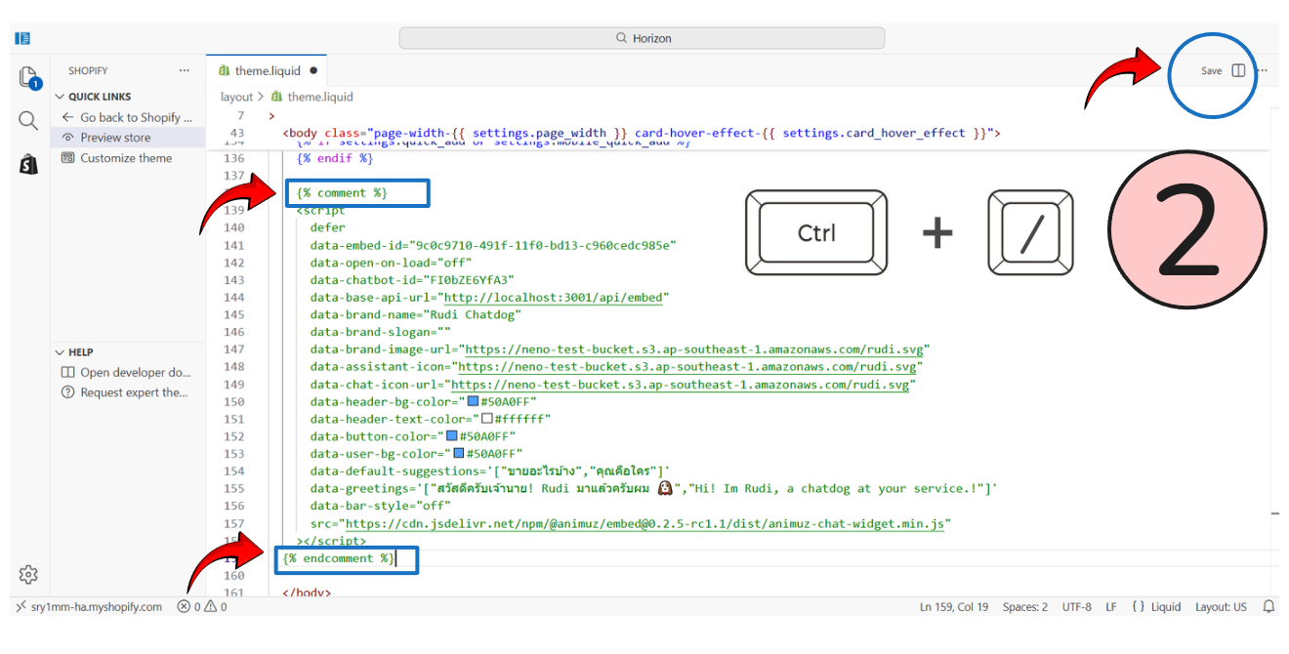Click the errors and warnings indicator
This screenshot has width=1289, height=654.
tap(202, 607)
